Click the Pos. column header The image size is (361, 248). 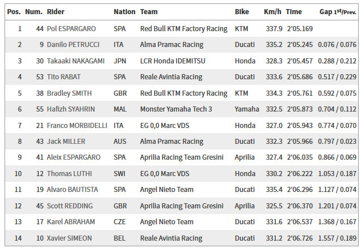(14, 12)
